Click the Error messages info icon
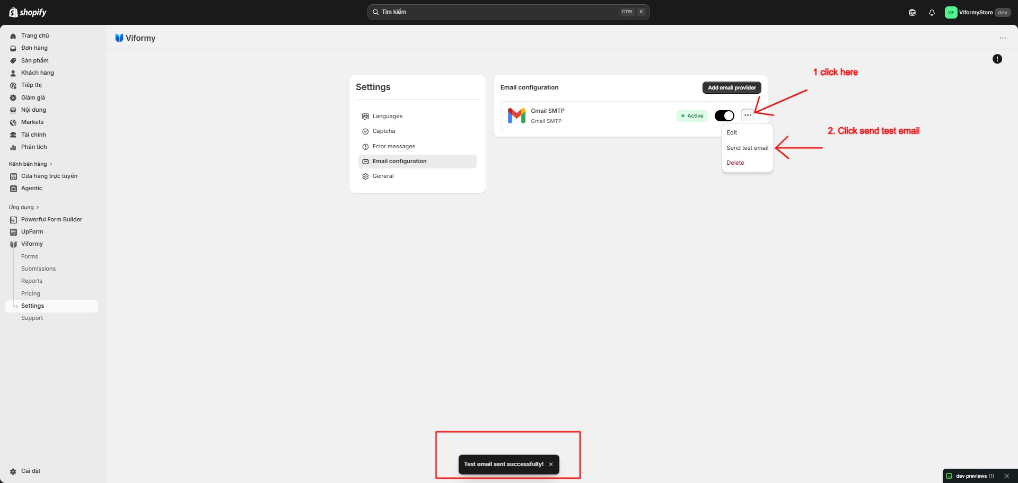 (x=365, y=147)
